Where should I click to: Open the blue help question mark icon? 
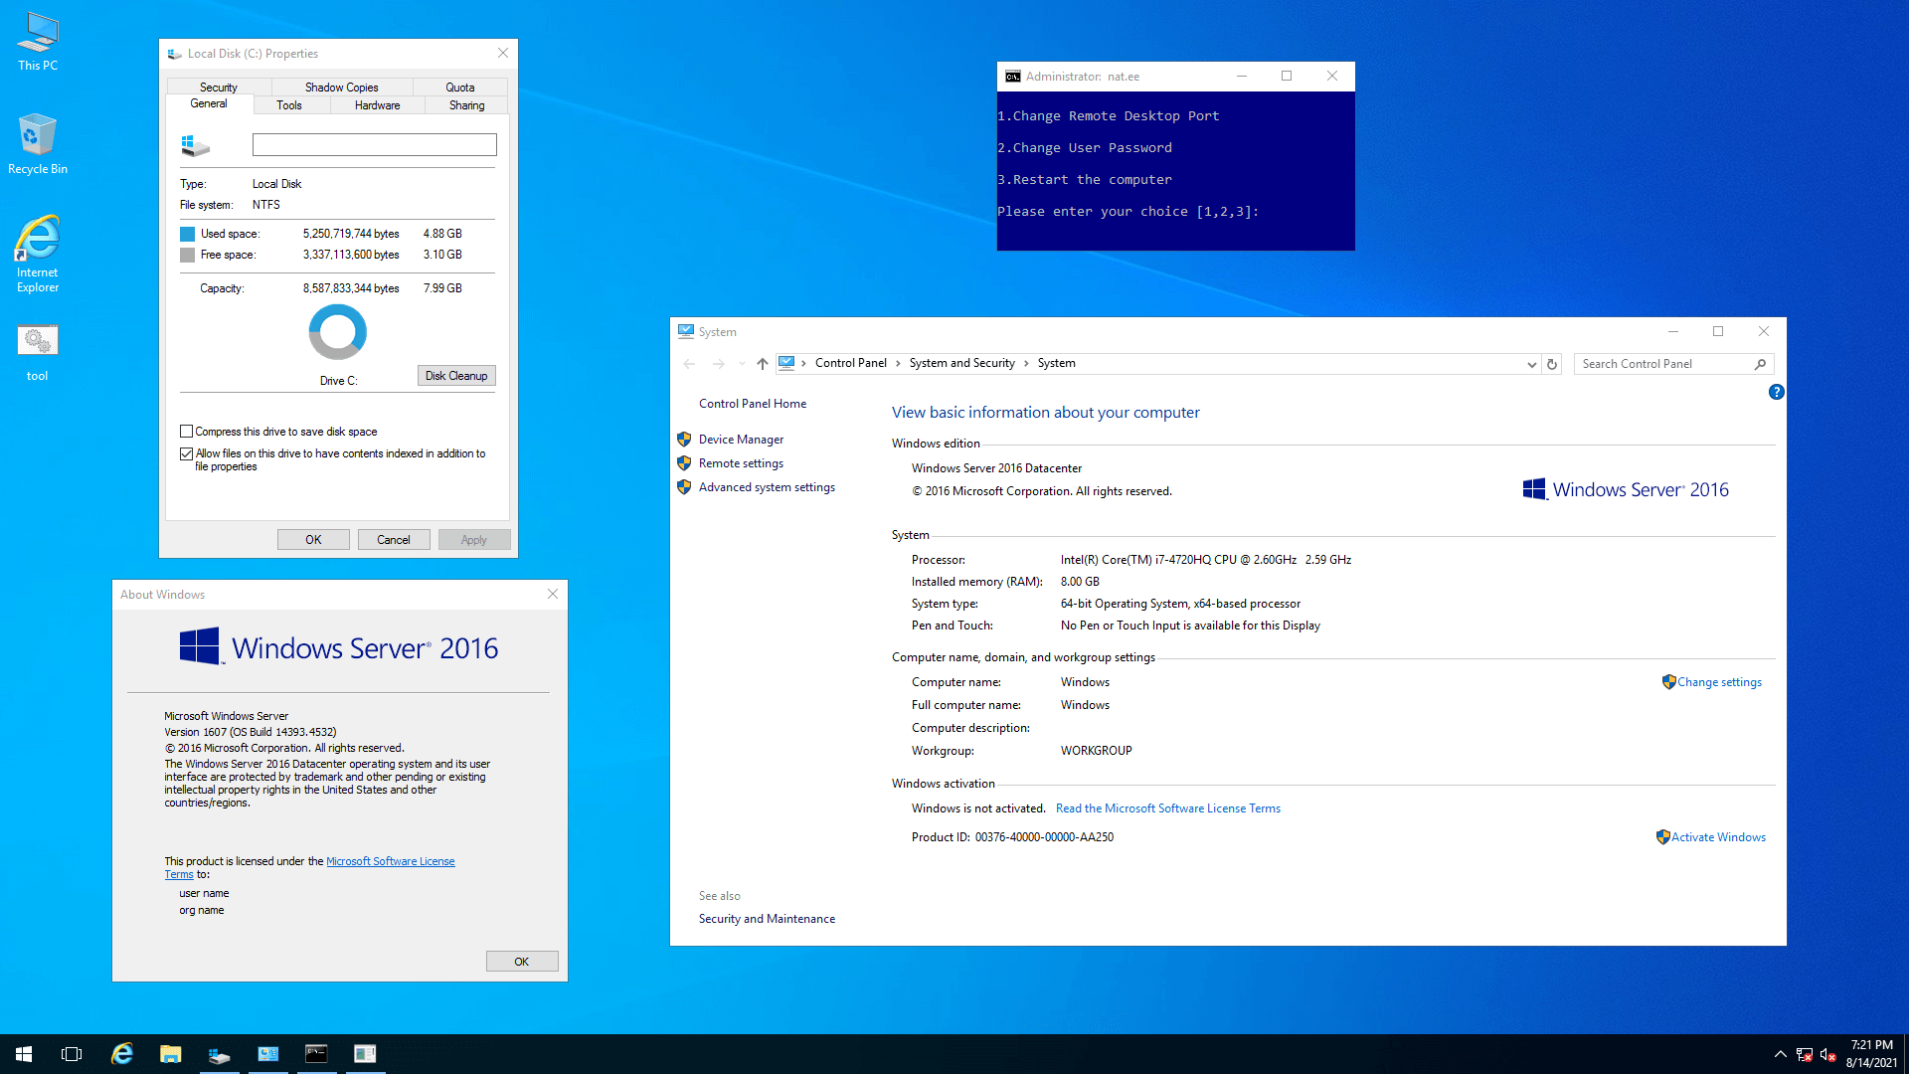(x=1776, y=392)
